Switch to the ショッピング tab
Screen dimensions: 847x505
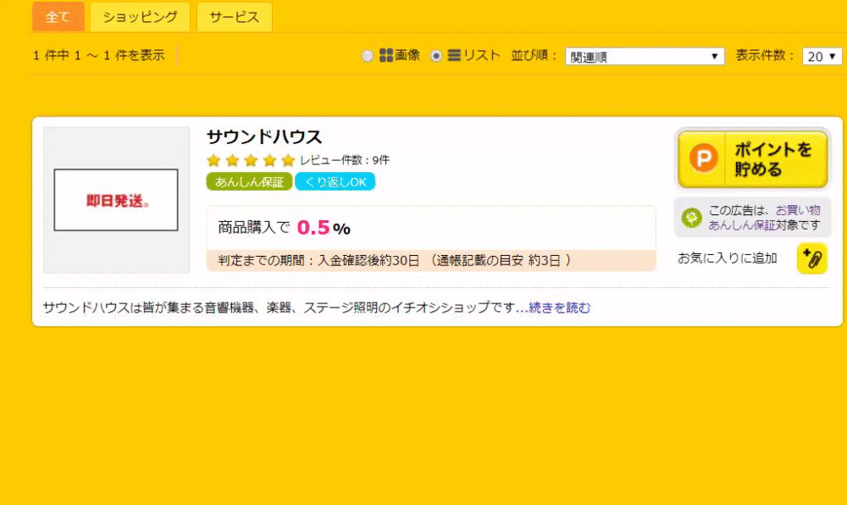click(x=140, y=17)
